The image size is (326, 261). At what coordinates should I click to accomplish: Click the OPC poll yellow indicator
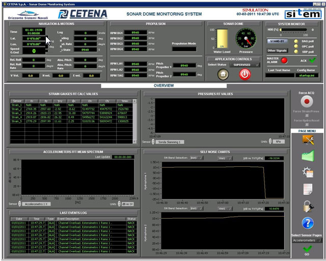click(296, 46)
